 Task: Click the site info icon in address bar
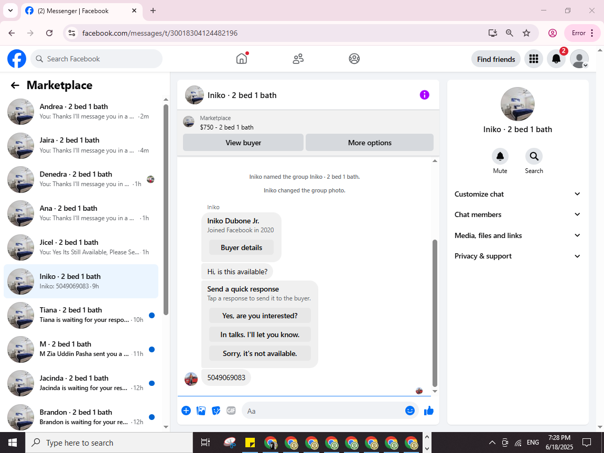[72, 33]
